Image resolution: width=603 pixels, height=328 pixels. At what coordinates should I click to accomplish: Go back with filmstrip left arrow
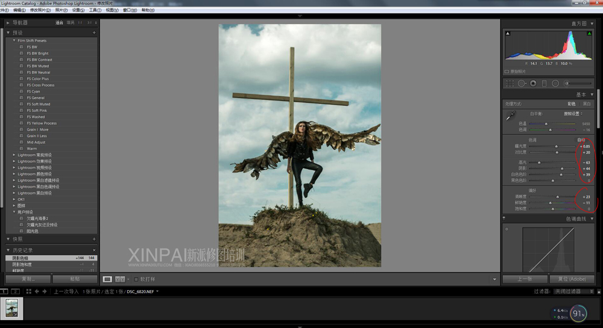point(37,291)
